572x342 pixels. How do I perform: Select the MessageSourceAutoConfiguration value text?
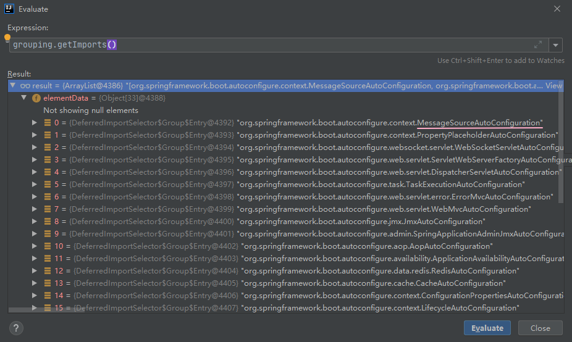click(390, 123)
